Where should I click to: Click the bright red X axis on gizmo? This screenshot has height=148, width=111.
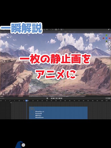(110, 38)
